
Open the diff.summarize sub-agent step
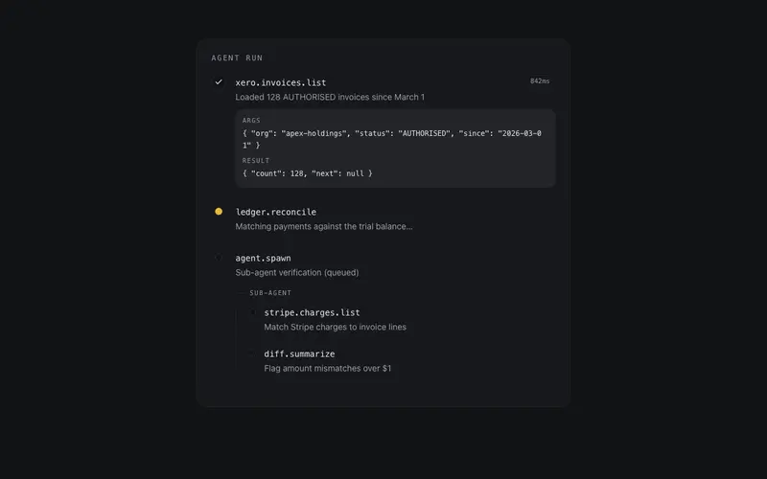coord(299,354)
